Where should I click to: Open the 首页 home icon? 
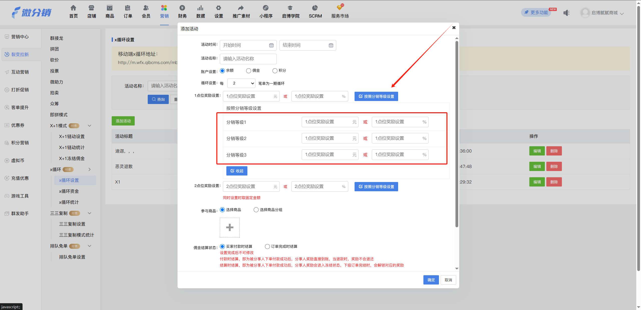click(73, 8)
